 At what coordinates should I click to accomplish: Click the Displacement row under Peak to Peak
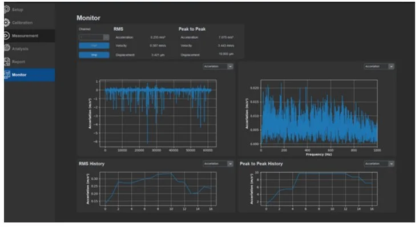pos(207,55)
